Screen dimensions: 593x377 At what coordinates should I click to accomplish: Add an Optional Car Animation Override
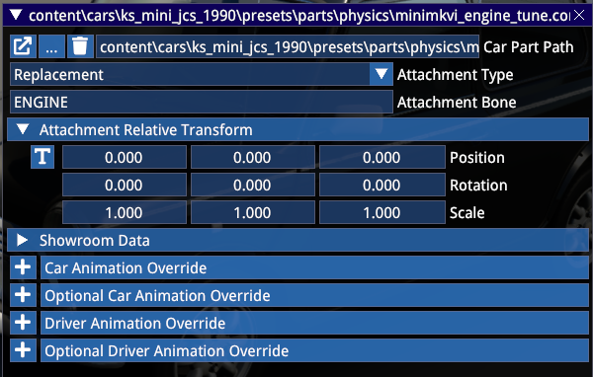pyautogui.click(x=23, y=295)
